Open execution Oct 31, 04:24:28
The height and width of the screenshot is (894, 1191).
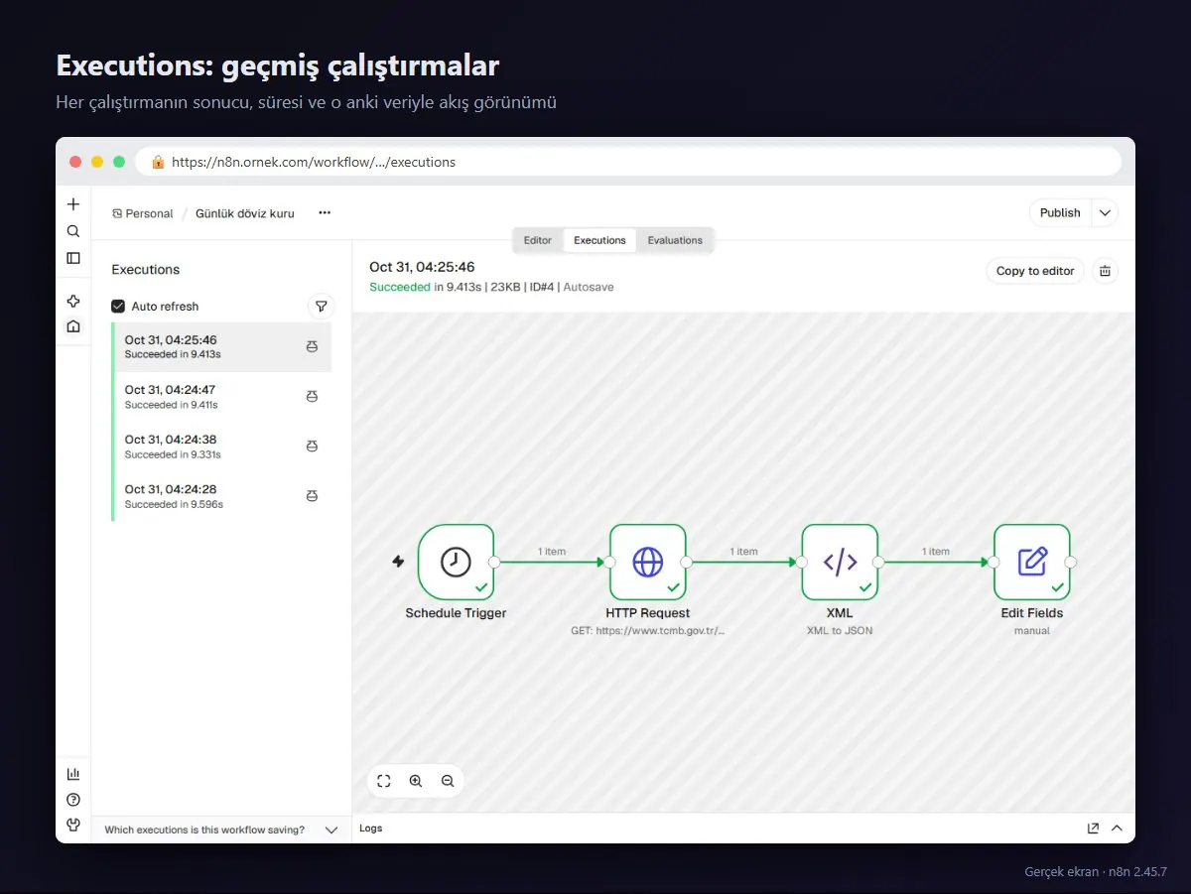coord(222,496)
